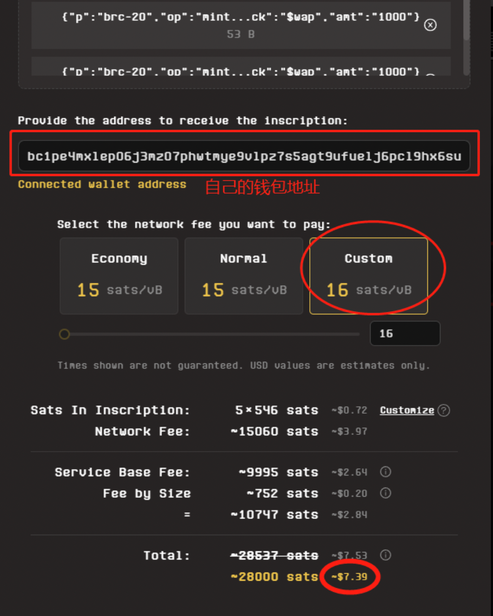Click the custom fee value box showing 16
The height and width of the screenshot is (616, 493).
405,333
